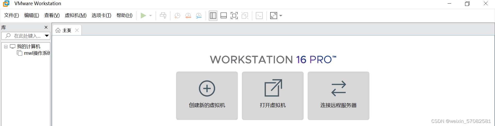This screenshot has height=126, width=495.
Task: Open the 查看(V) menu
Action: 52,15
